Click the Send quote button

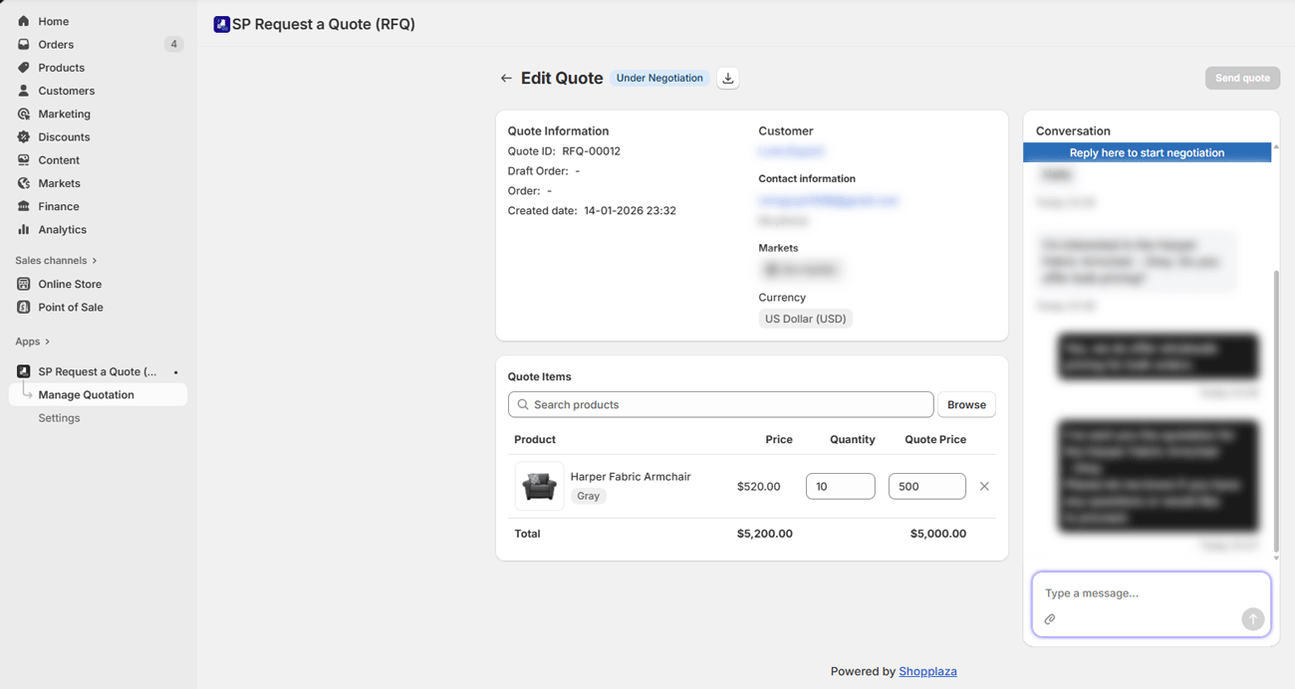point(1241,78)
